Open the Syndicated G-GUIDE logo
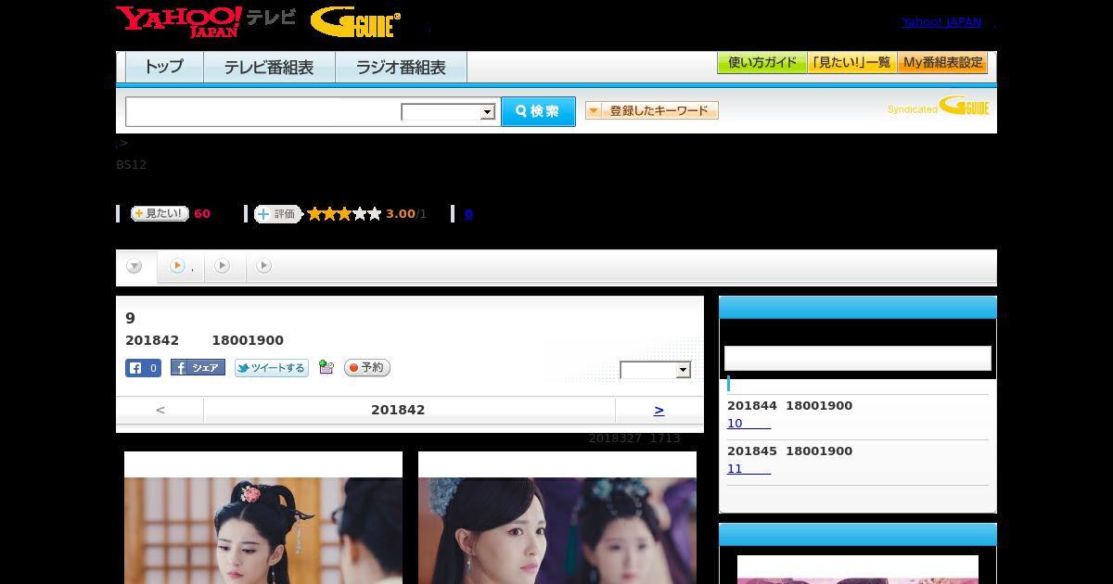The image size is (1113, 584). pos(938,107)
